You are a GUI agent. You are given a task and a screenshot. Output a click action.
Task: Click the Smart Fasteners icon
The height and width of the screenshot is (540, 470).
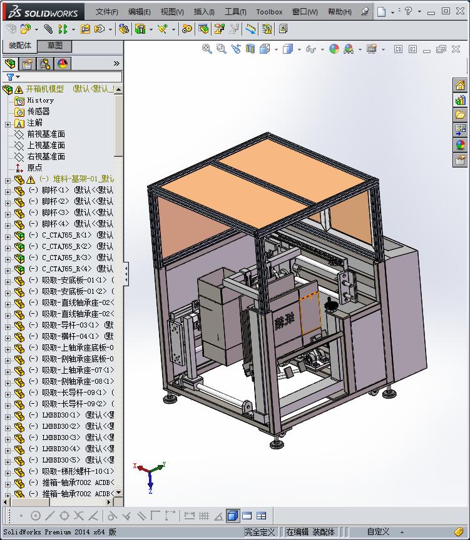tap(85, 29)
